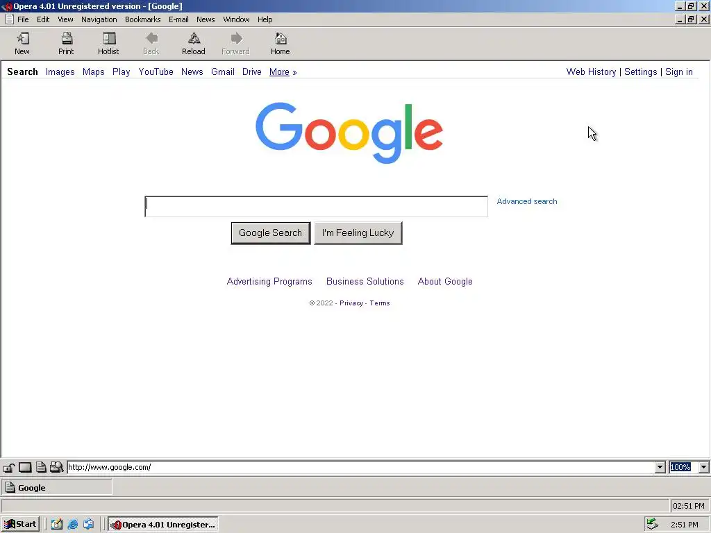711x533 pixels.
Task: Open the Images link
Action: [x=60, y=72]
